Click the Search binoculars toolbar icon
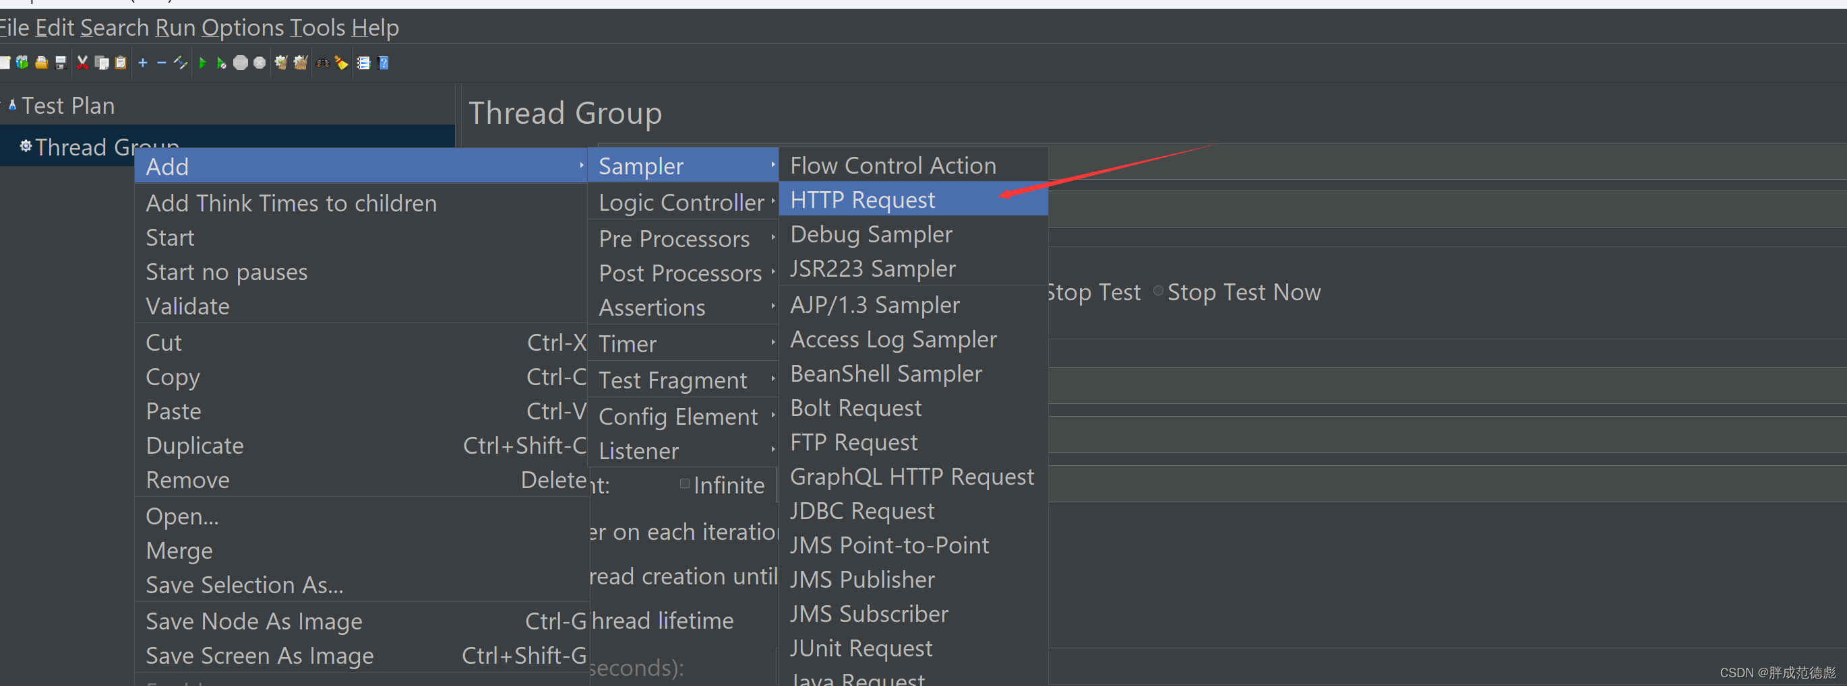The width and height of the screenshot is (1847, 686). pyautogui.click(x=323, y=63)
